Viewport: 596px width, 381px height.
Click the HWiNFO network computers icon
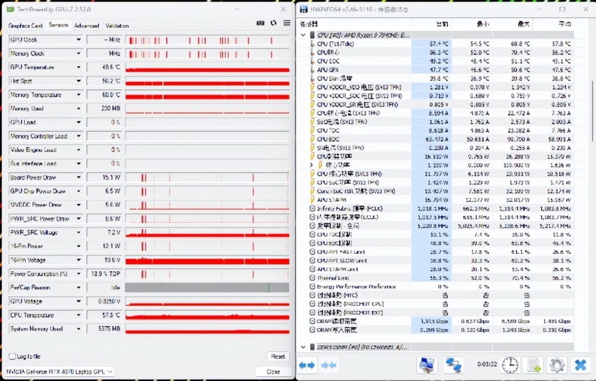pyautogui.click(x=453, y=365)
